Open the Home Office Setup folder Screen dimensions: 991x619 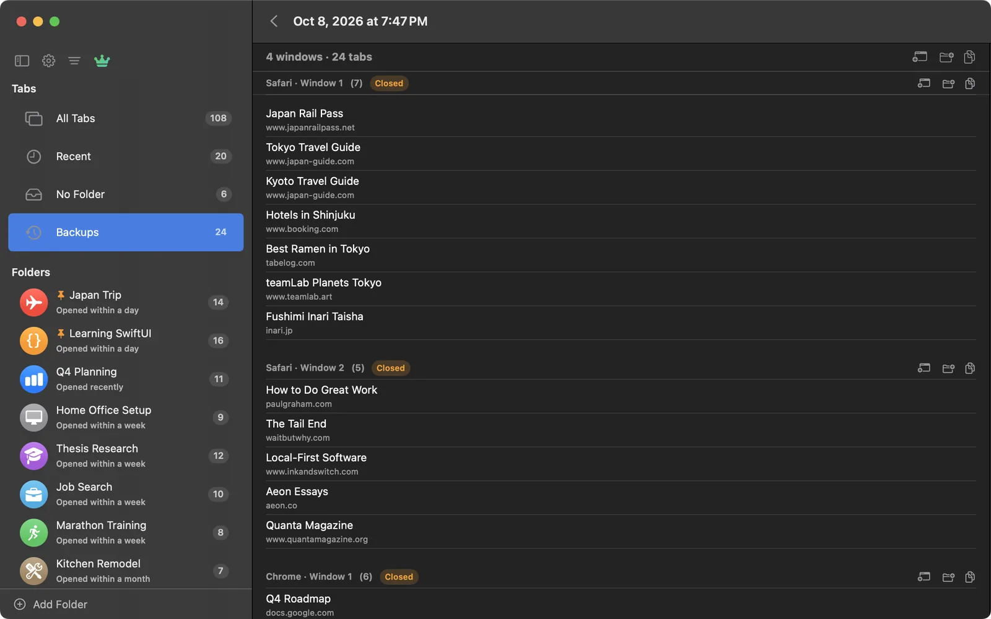126,417
